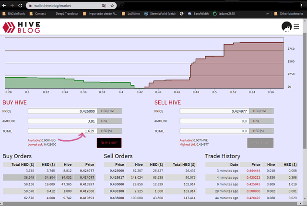Select the sell order at price 0.430000
The height and width of the screenshot is (206, 307).
(151, 184)
